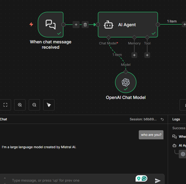Click trigger node output connector circle

pyautogui.click(x=63, y=25)
